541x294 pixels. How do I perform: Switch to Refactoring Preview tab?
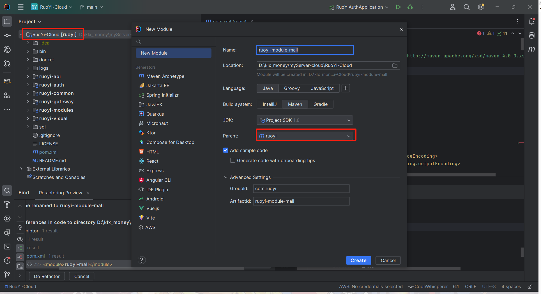[60, 193]
